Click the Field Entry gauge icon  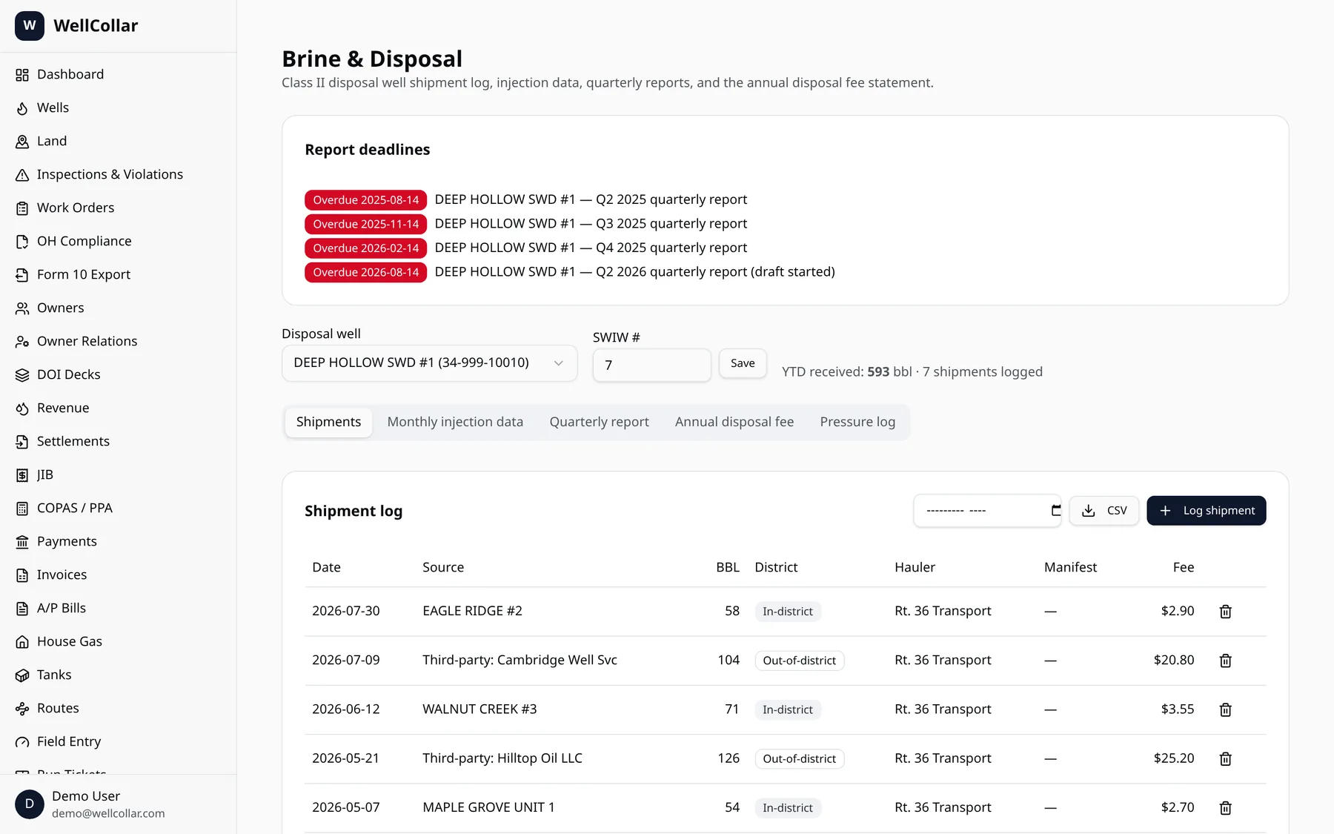pyautogui.click(x=22, y=742)
